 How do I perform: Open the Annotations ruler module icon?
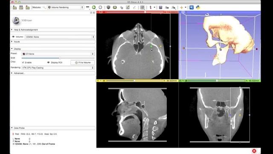[x=134, y=7]
